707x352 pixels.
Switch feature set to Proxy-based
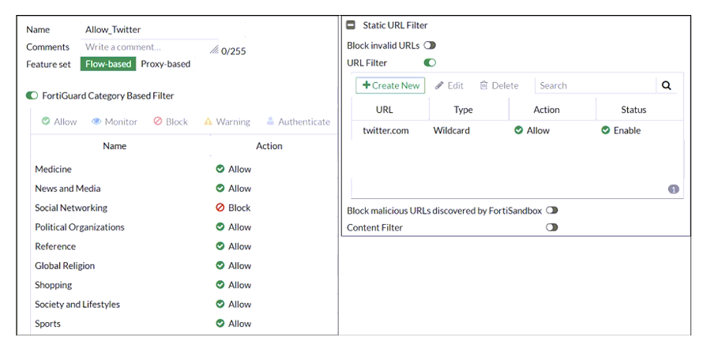point(165,64)
